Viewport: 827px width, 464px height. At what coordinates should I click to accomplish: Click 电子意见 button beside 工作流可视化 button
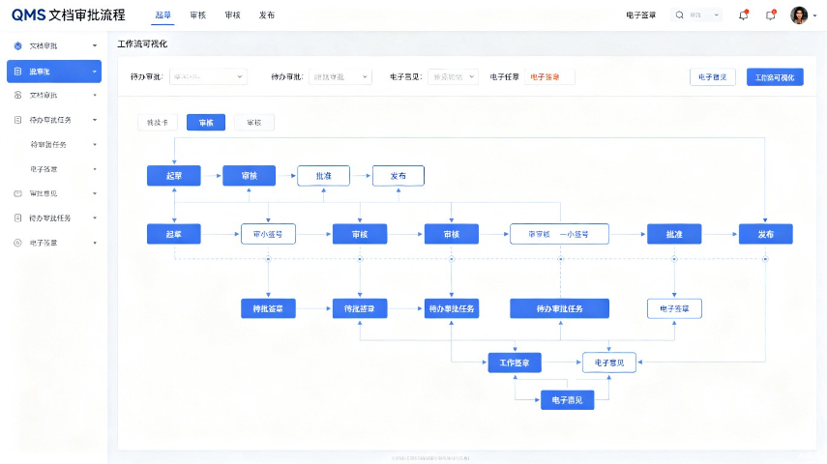(x=713, y=77)
